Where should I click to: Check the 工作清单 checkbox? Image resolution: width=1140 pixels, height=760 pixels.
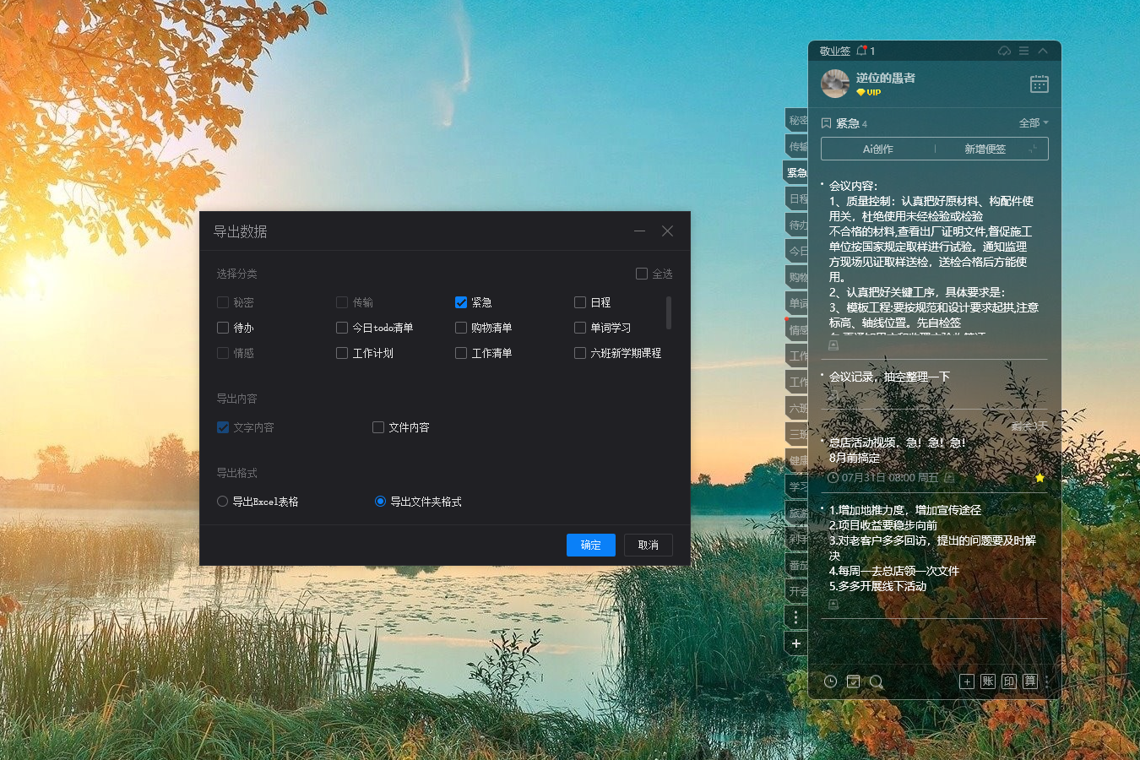click(461, 353)
